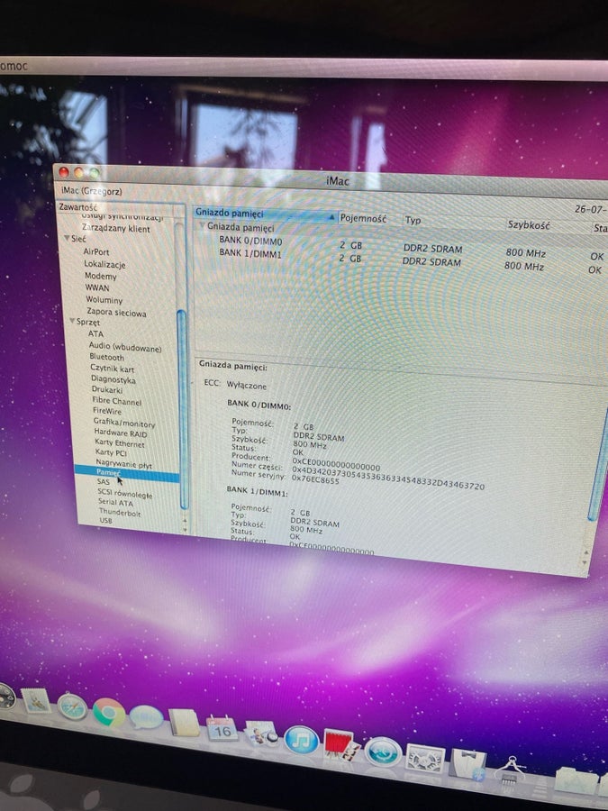Sort by Pojemność column
The width and height of the screenshot is (608, 811).
click(x=364, y=218)
